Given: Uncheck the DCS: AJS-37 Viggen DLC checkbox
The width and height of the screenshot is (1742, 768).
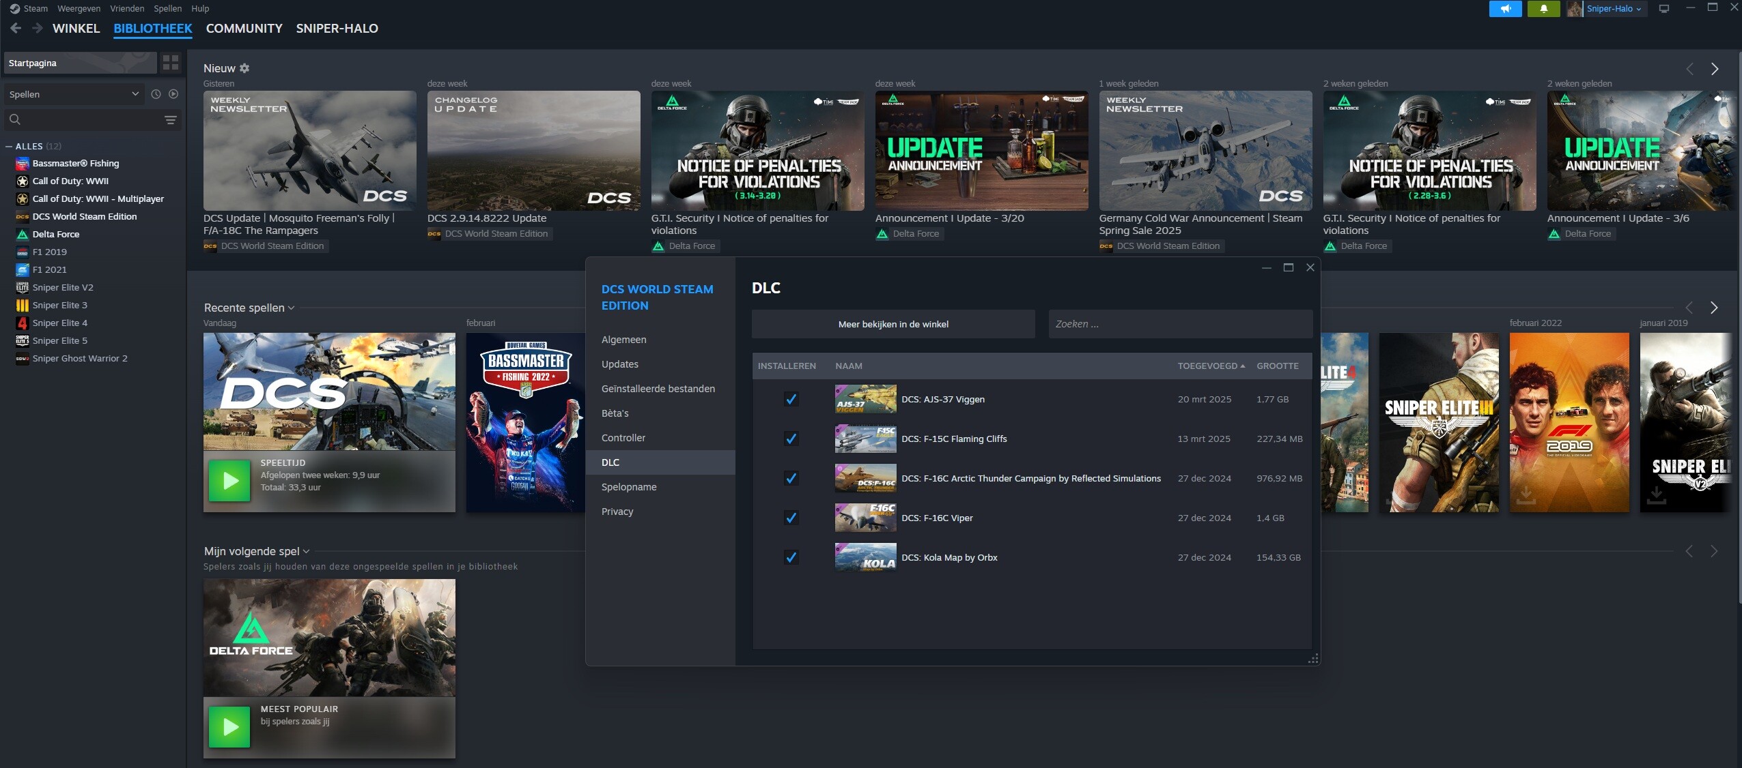Looking at the screenshot, I should pos(791,399).
